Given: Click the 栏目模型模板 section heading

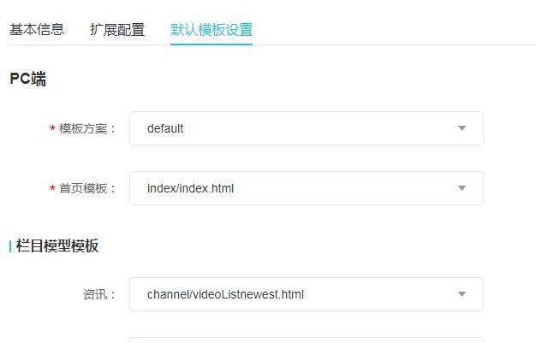Looking at the screenshot, I should click(x=57, y=246).
